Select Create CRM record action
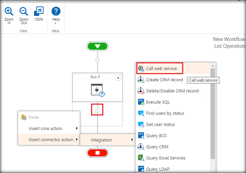This screenshot has height=173, width=246. click(x=173, y=80)
